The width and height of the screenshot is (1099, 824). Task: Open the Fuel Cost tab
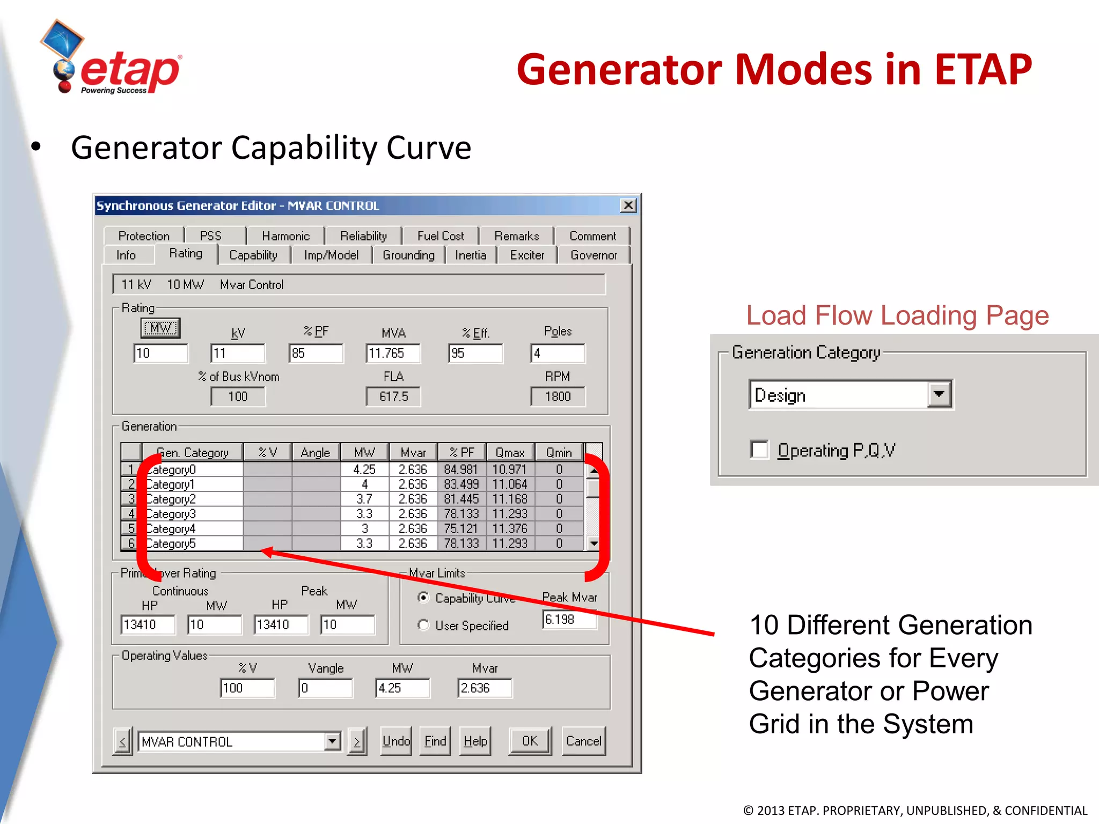[x=441, y=236]
